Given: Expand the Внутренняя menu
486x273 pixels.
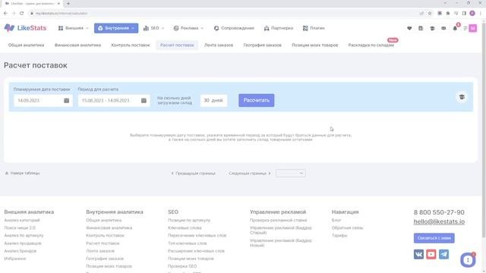Looking at the screenshot, I should (116, 28).
